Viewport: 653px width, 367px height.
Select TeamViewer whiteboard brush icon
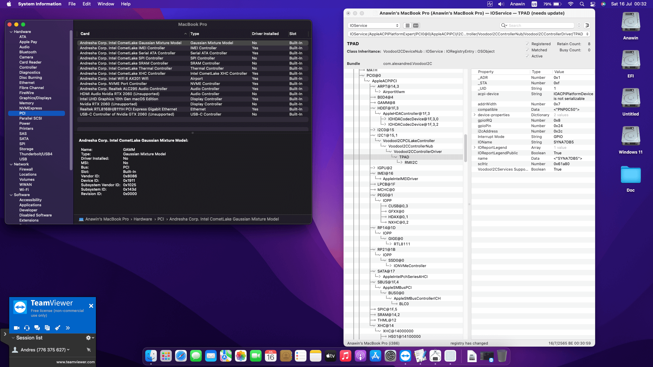pos(57,328)
